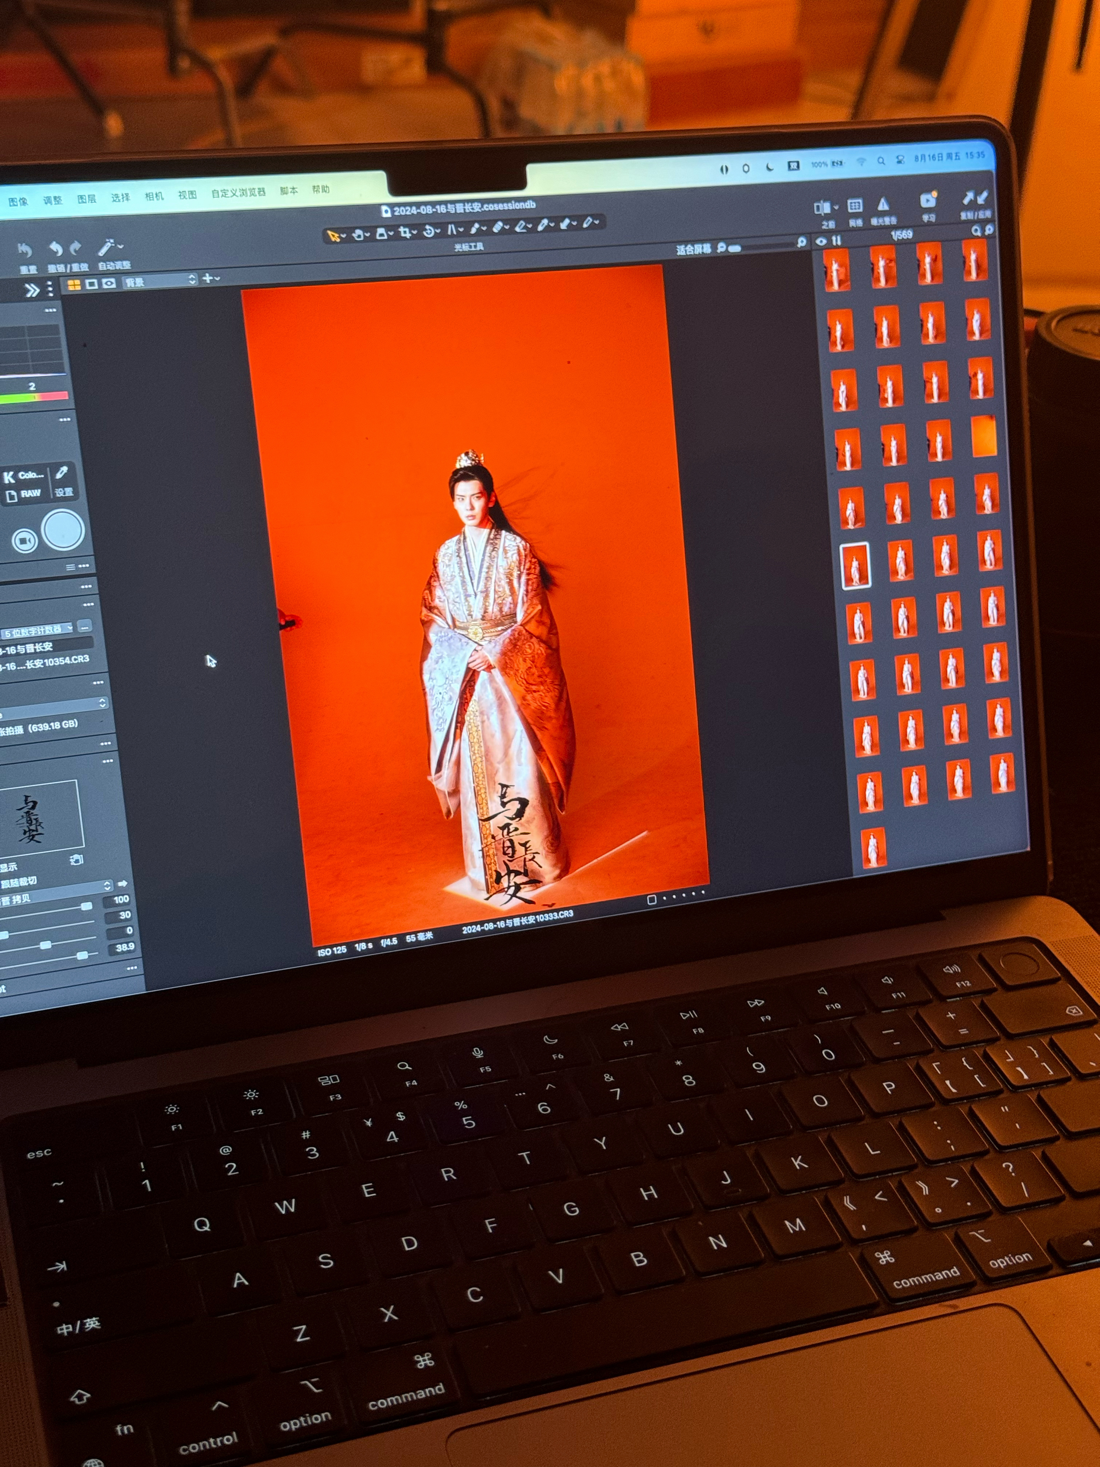The width and height of the screenshot is (1100, 1467).
Task: Click the Wi-Fi status icon
Action: tap(861, 162)
